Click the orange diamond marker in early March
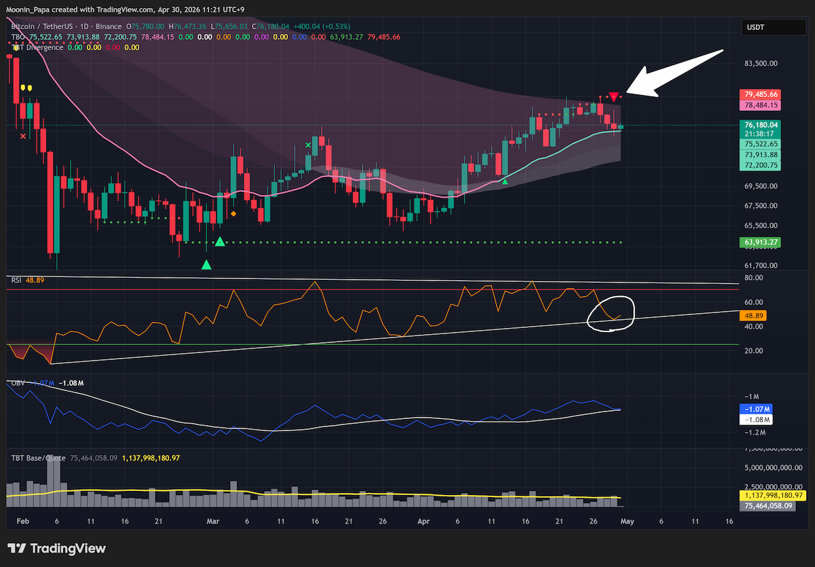The width and height of the screenshot is (815, 567). click(234, 214)
